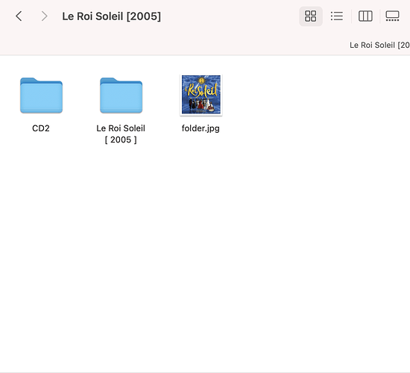
Task: Select the CD2 folder icon
Action: [x=41, y=95]
